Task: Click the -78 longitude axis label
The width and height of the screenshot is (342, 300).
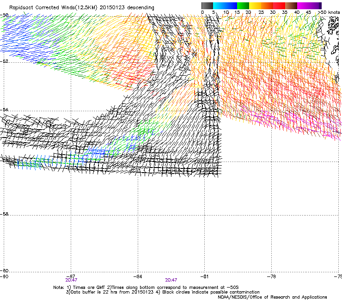Action: point(271,276)
